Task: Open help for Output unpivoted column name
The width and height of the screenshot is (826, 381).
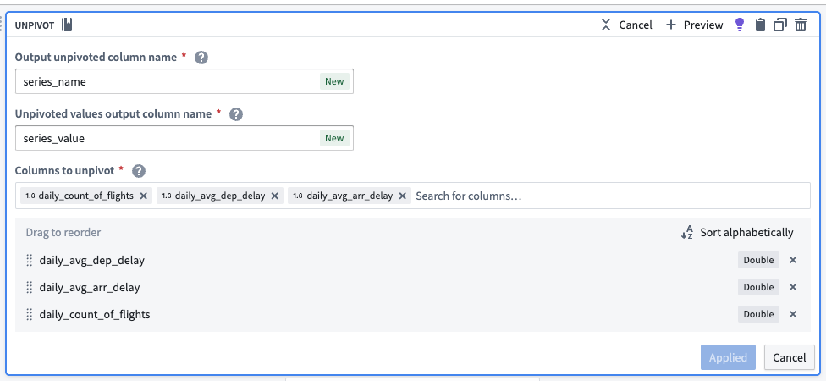Action: pyautogui.click(x=201, y=58)
